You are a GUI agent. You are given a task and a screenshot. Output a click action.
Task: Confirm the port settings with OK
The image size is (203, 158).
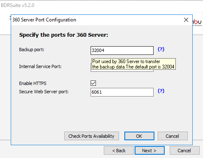click(139, 136)
